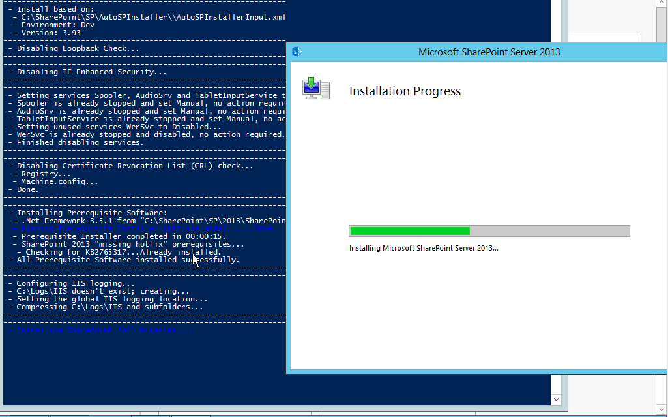Click the '.Net Framework 3.5.1 from' line
Screen dimensions: 668x417
tap(149, 221)
